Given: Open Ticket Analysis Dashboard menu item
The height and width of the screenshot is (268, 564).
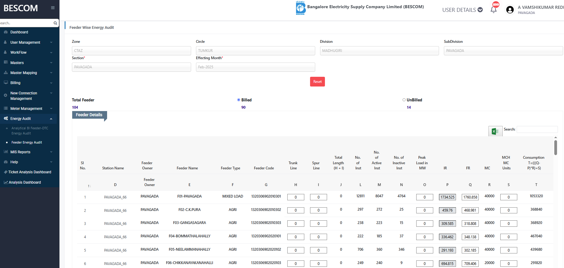Looking at the screenshot, I should (30, 172).
